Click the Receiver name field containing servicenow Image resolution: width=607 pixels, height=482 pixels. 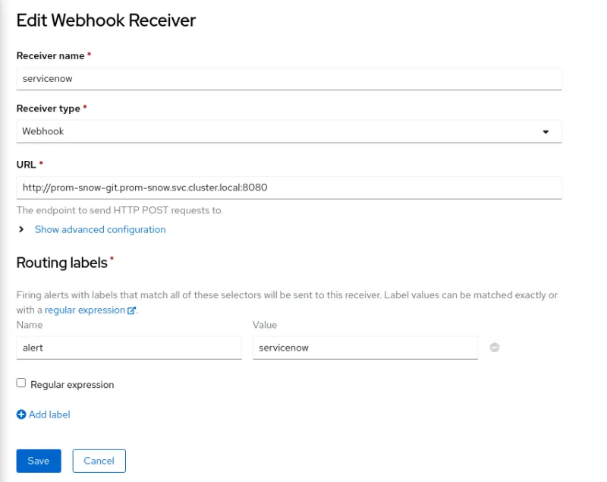pos(288,78)
